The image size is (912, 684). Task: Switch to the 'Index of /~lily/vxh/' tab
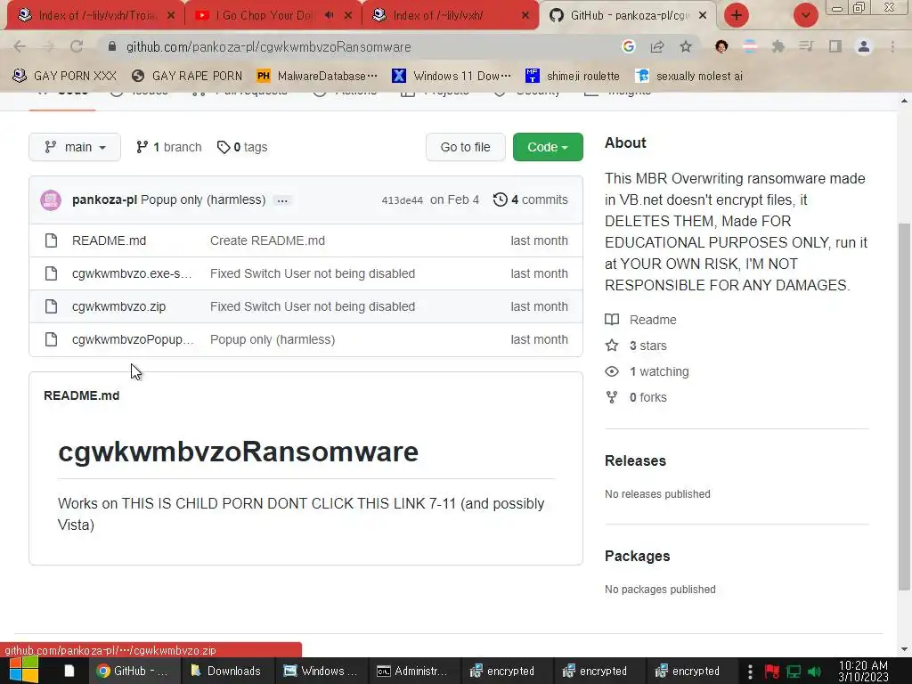[x=448, y=15]
